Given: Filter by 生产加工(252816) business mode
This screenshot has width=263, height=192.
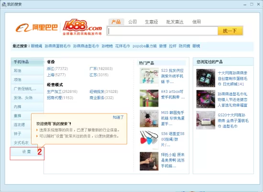Looking at the screenshot, I should coord(62,91).
